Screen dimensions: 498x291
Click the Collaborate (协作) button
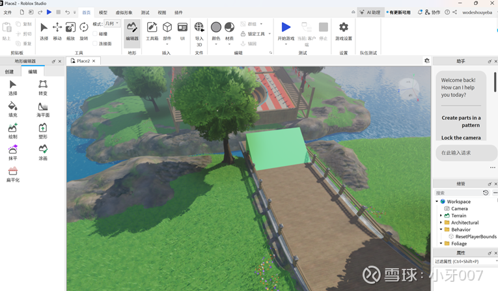click(x=432, y=12)
